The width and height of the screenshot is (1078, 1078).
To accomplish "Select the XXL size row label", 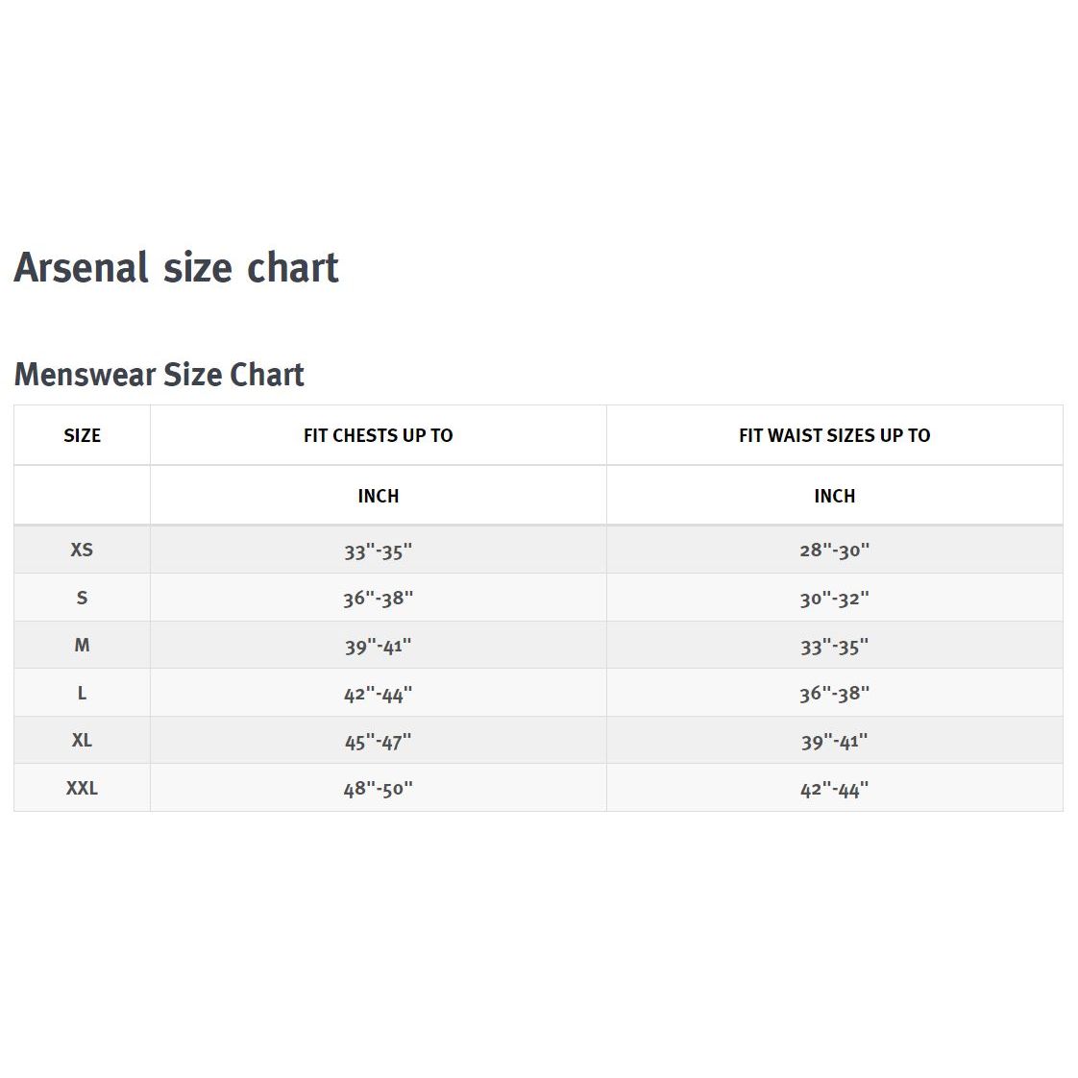I will pos(82,788).
